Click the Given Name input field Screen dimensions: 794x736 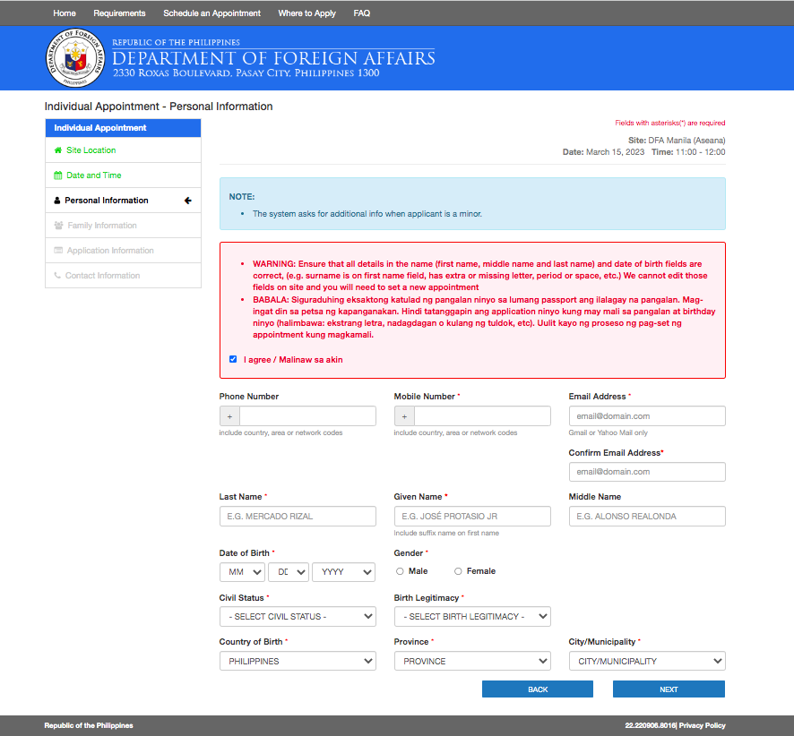pos(472,517)
